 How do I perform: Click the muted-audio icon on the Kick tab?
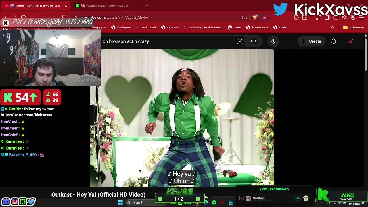pyautogui.click(x=83, y=6)
